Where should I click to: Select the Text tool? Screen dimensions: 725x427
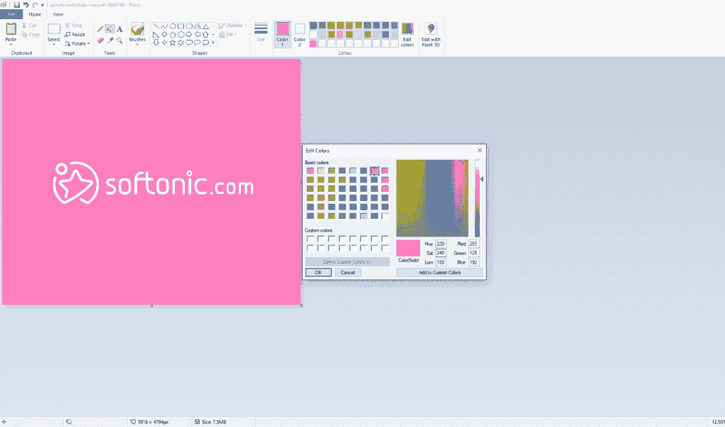119,29
